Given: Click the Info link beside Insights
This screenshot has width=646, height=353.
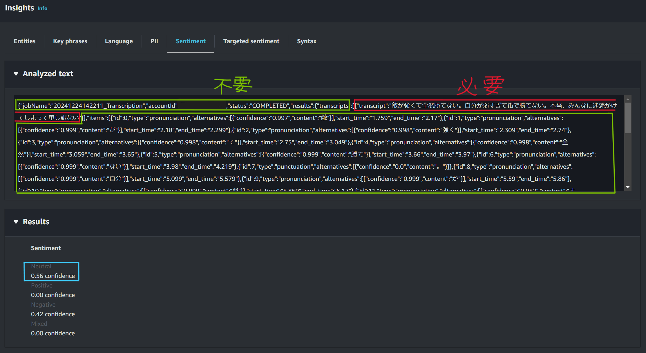Looking at the screenshot, I should tap(42, 8).
